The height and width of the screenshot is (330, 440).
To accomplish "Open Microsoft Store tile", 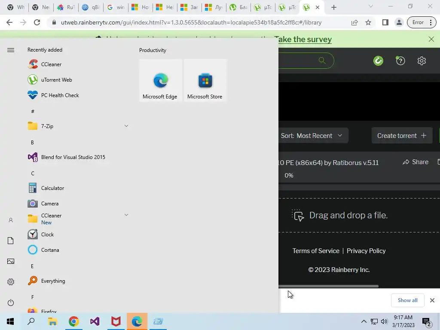I will (205, 80).
